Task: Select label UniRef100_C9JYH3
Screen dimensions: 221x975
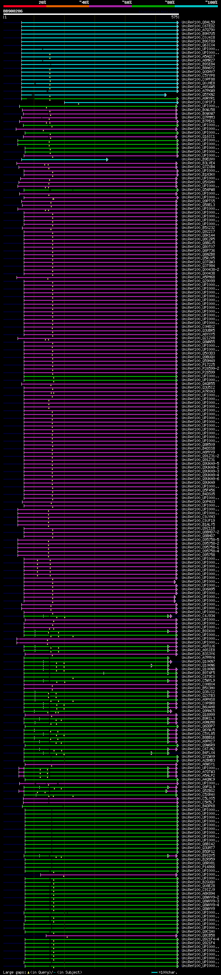Action: (x=198, y=517)
